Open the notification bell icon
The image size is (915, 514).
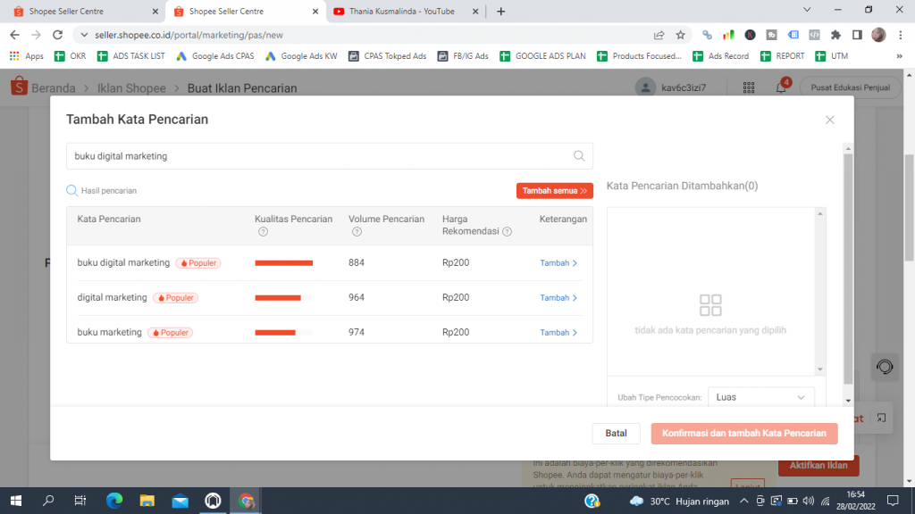coord(781,88)
